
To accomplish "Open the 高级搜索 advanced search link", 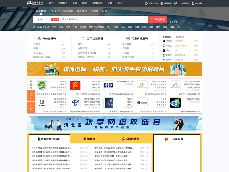I will coord(173,22).
